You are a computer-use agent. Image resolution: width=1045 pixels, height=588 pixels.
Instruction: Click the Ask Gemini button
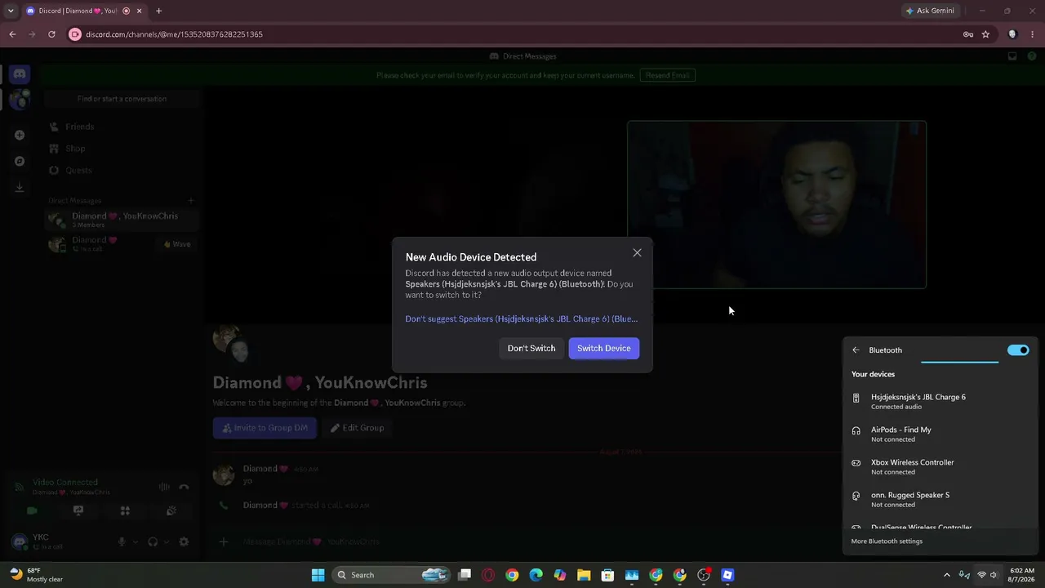[x=930, y=11]
